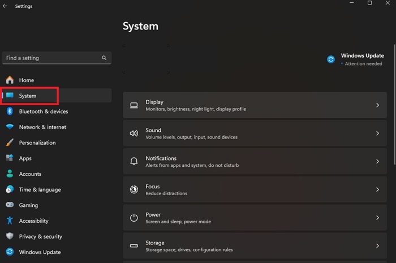Open the Display title in its card
The width and height of the screenshot is (396, 263).
(154, 102)
